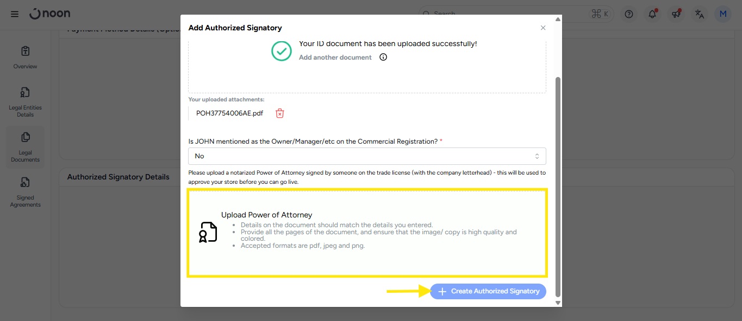This screenshot has width=742, height=321.
Task: Click the noon logo
Action: pos(50,14)
